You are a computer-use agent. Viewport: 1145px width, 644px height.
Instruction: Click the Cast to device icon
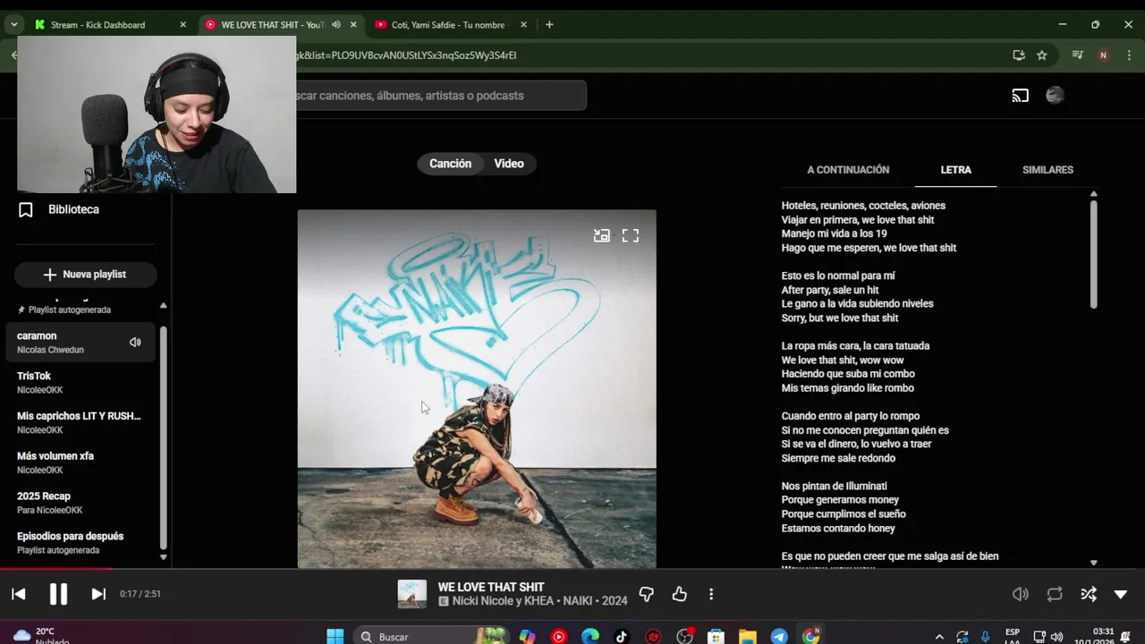point(1021,96)
